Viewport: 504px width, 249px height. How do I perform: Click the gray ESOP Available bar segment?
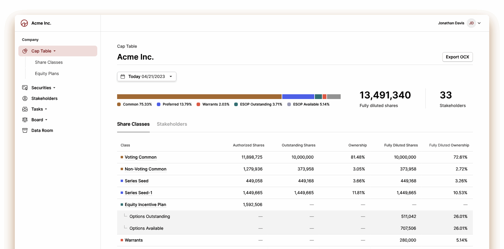click(x=334, y=97)
